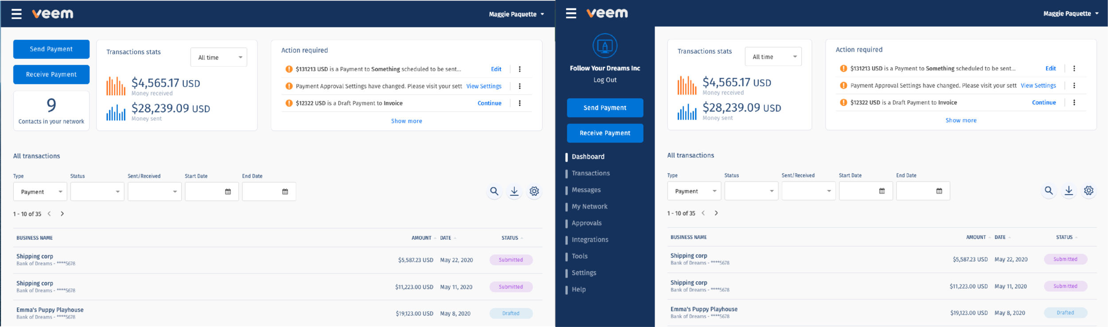Screen dimensions: 1108x327
Task: Open Approvals from the sidebar menu
Action: coord(587,223)
